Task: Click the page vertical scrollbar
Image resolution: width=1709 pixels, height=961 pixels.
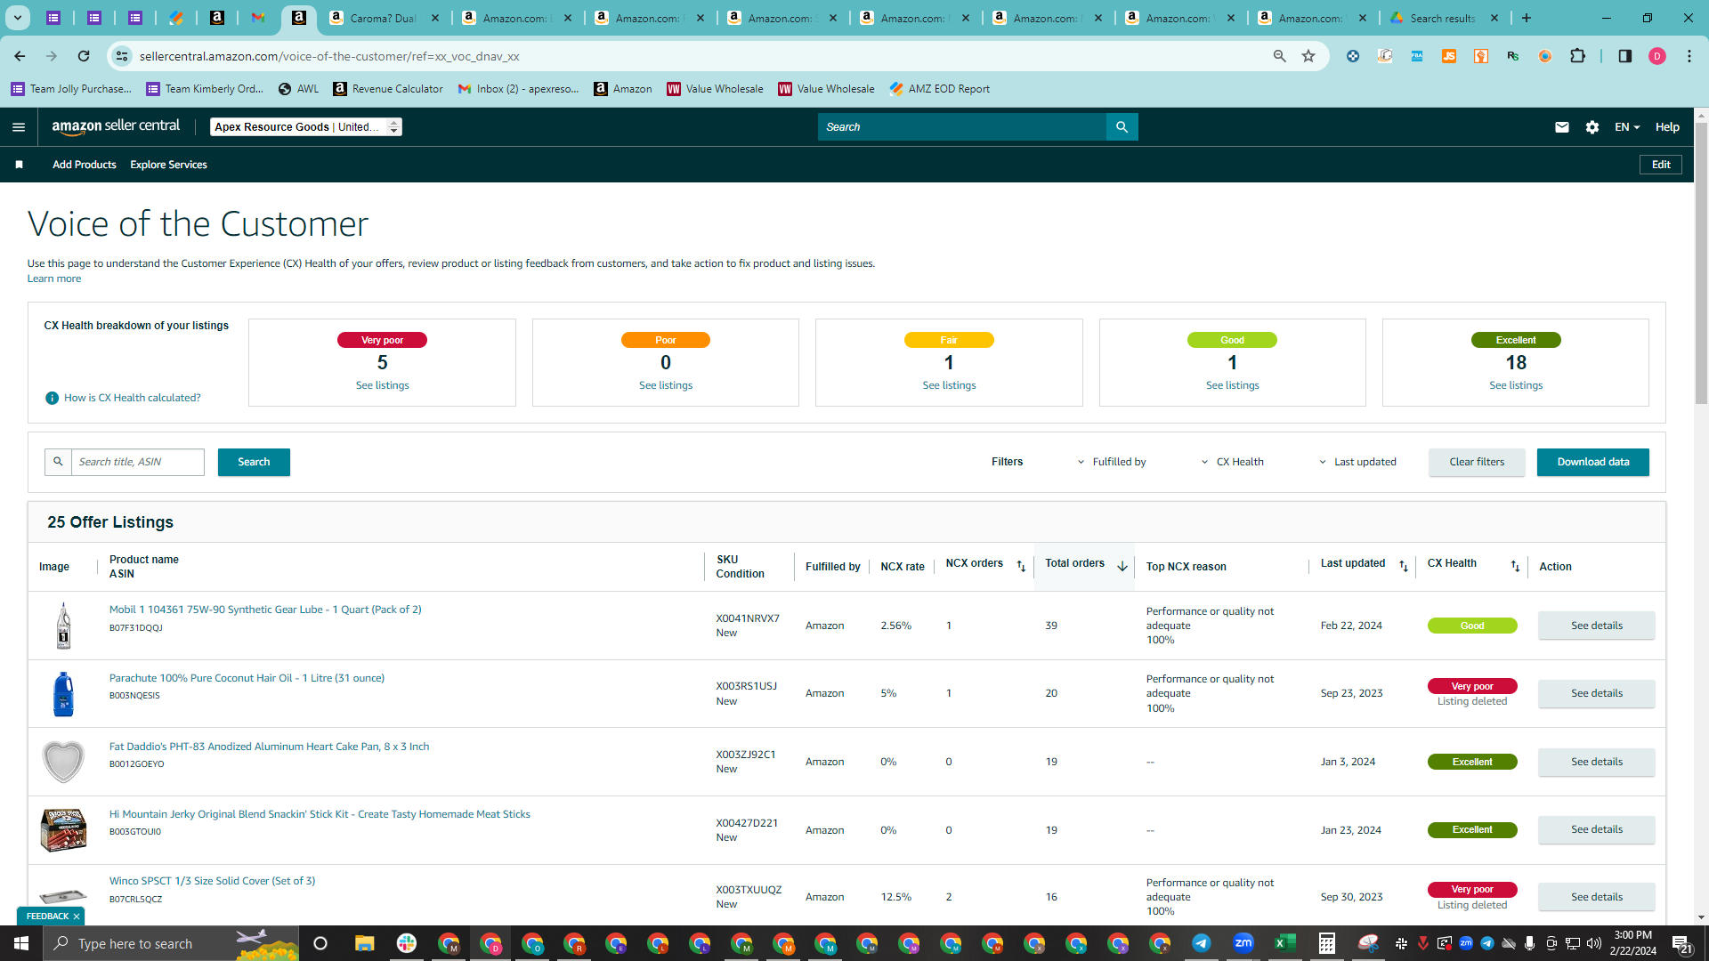Action: (x=1701, y=263)
